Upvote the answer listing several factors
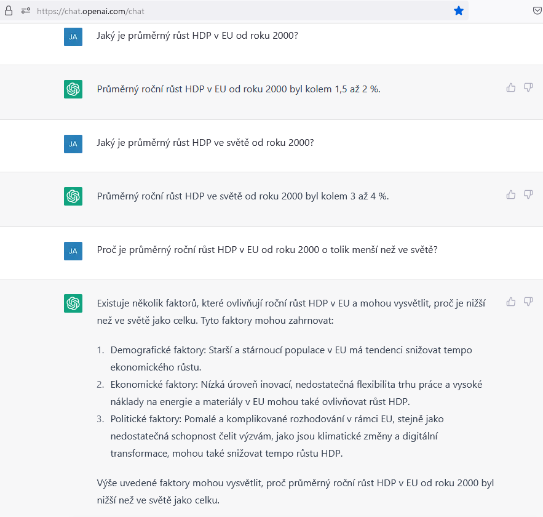This screenshot has width=543, height=517. click(x=511, y=302)
